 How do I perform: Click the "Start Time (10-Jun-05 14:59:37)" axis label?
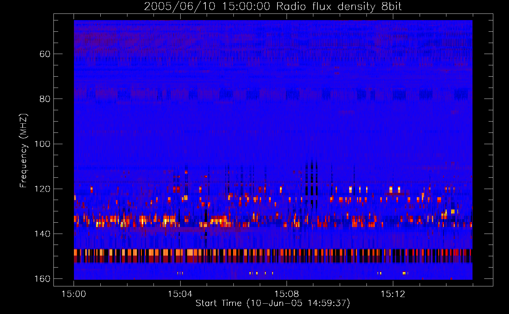point(273,303)
